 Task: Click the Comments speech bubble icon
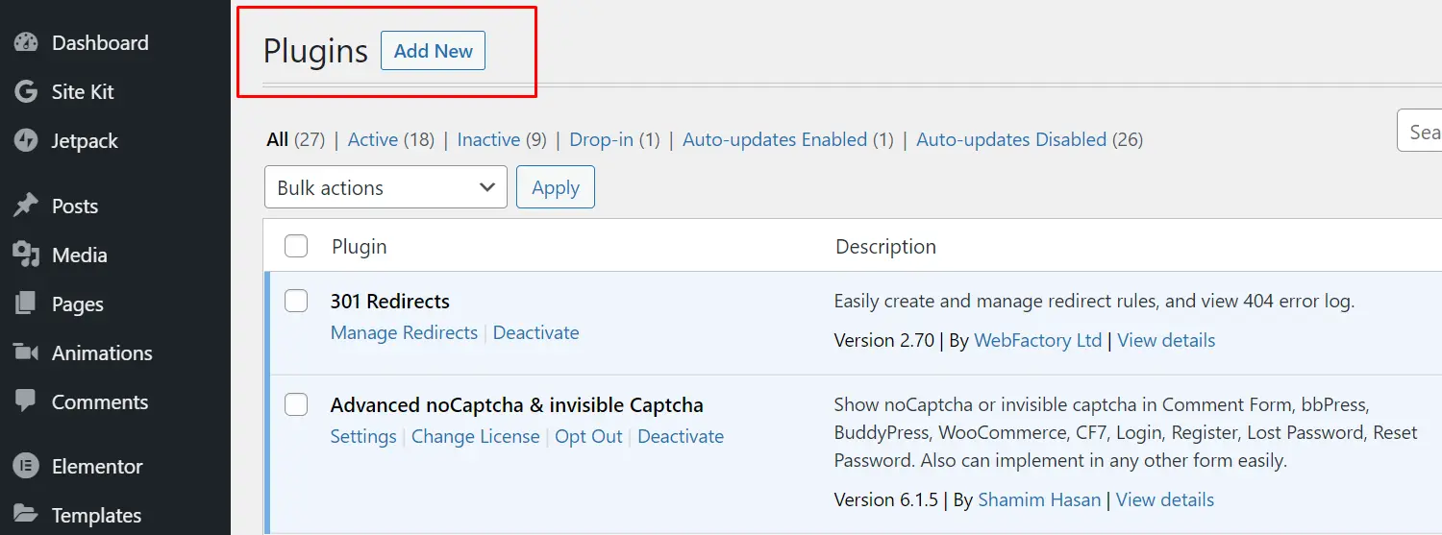coord(26,401)
